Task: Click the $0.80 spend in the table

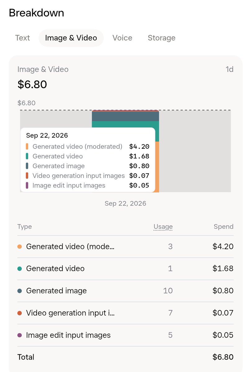Action: pyautogui.click(x=223, y=291)
